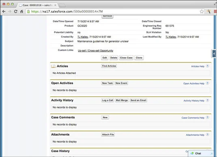Click the Edit case button
The image size is (217, 157).
coord(105,58)
